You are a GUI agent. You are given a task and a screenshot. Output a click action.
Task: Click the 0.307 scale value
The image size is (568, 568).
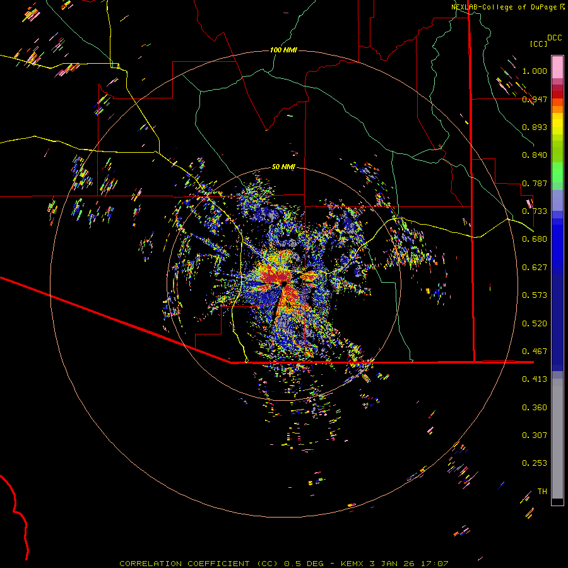[x=535, y=435]
